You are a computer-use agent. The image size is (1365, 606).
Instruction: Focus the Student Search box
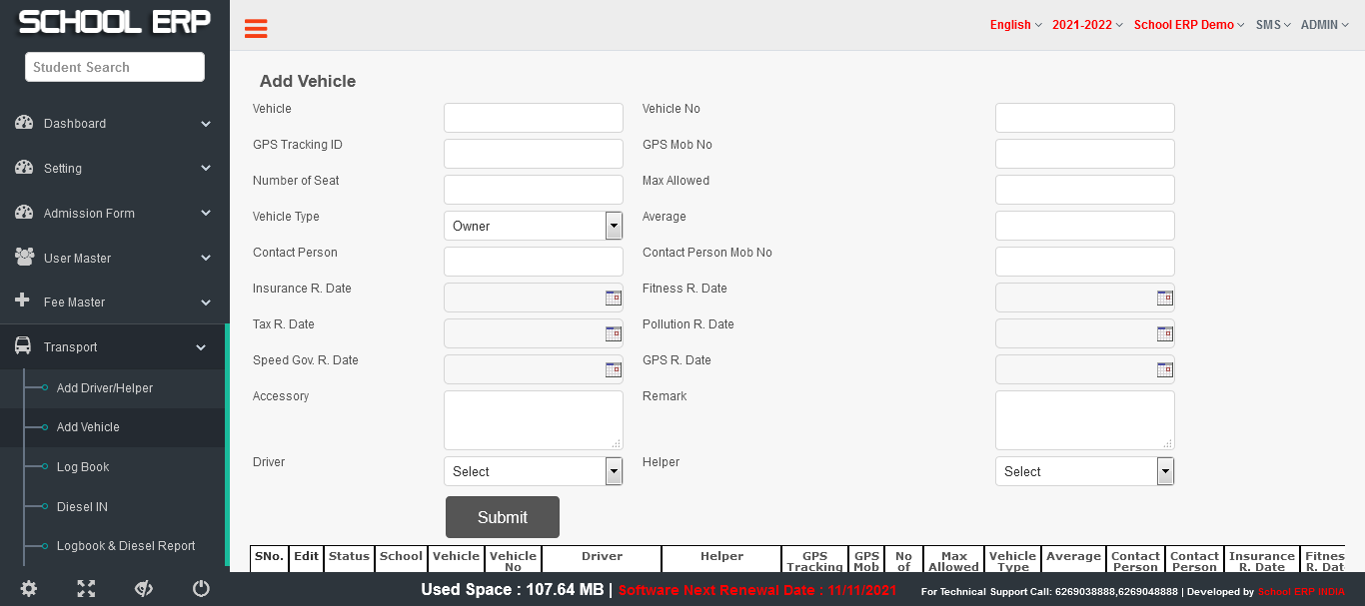(x=115, y=67)
